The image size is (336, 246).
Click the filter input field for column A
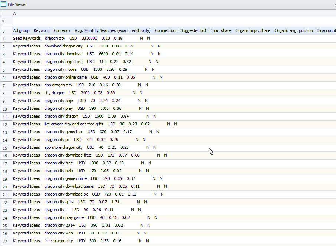pyautogui.click(x=174, y=21)
